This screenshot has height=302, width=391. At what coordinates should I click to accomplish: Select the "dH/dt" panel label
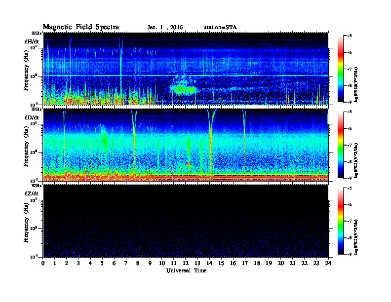coord(32,41)
